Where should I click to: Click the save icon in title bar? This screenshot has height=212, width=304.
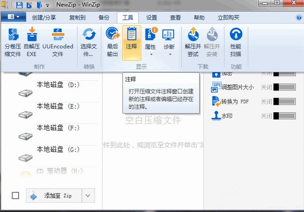(19, 5)
